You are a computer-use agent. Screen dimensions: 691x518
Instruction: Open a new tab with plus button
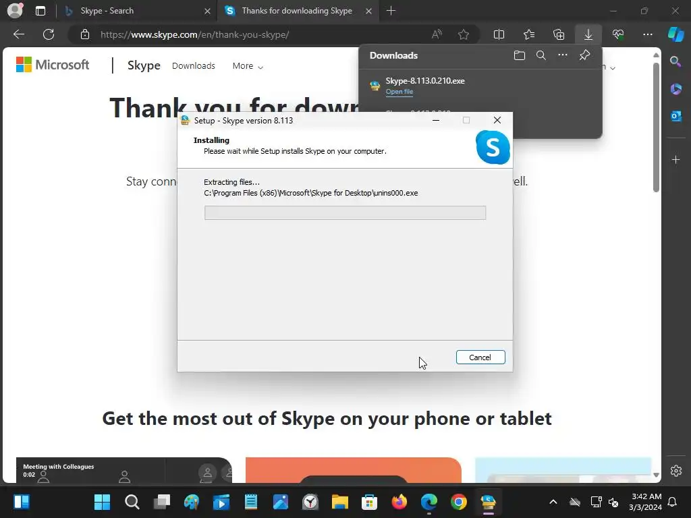click(x=391, y=11)
